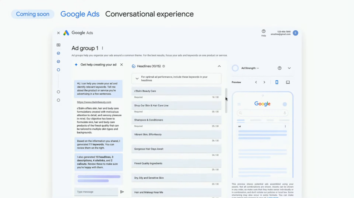Click the 11 keywords chat message
Viewport: 354px width, 198px height.
tap(99, 144)
